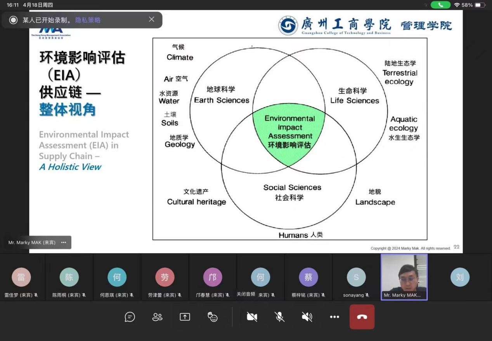Click the 蔡梓铭 participant avatar
This screenshot has height=341, width=492.
[x=308, y=277]
